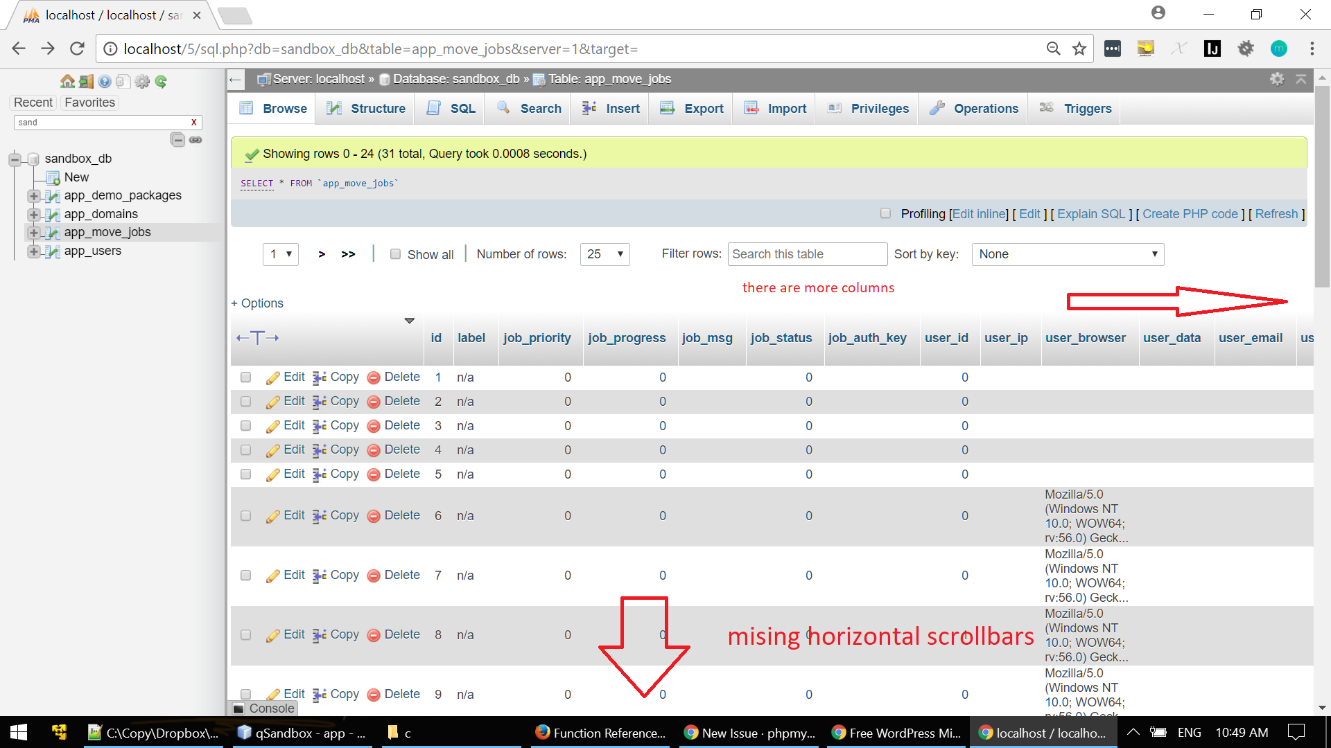The width and height of the screenshot is (1331, 748).
Task: Open navigation panel settings gear icon
Action: pos(142,81)
